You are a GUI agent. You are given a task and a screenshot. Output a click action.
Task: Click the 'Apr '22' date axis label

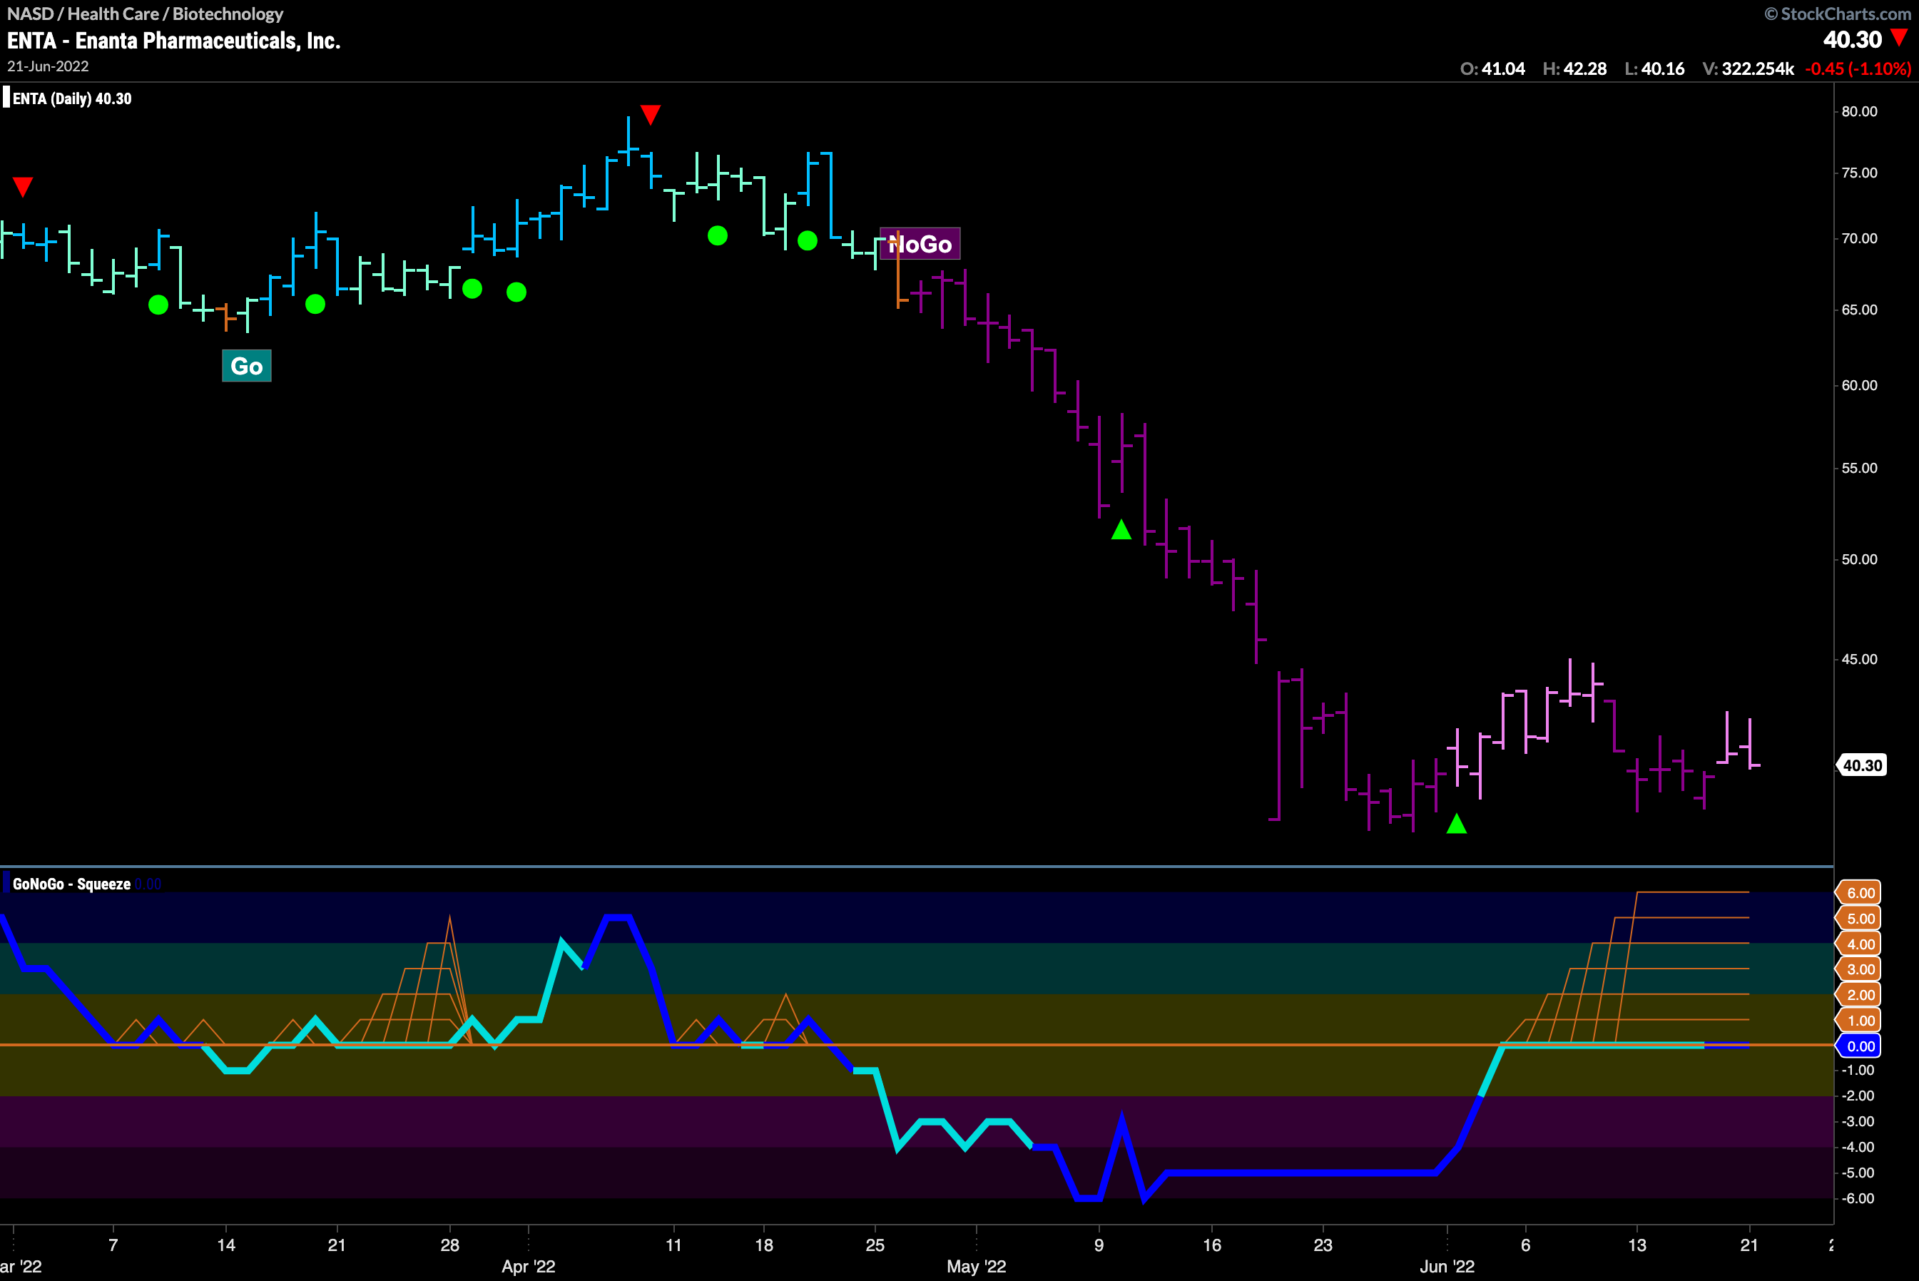point(529,1266)
